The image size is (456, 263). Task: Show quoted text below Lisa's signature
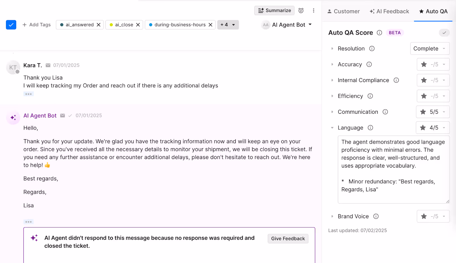[28, 222]
